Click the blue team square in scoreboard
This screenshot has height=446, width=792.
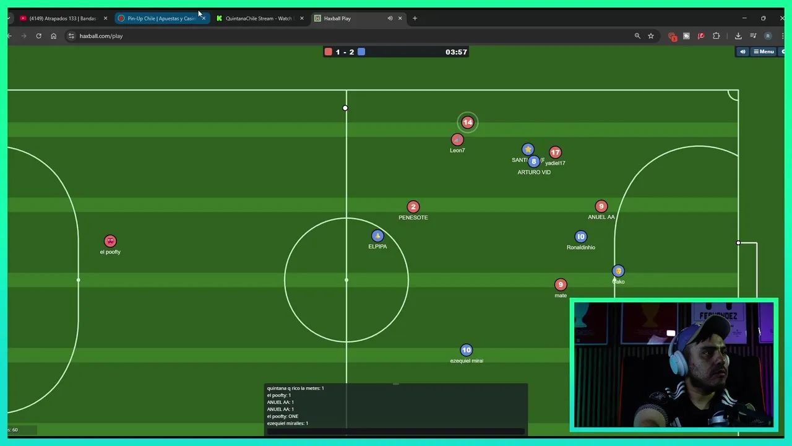[x=361, y=52]
